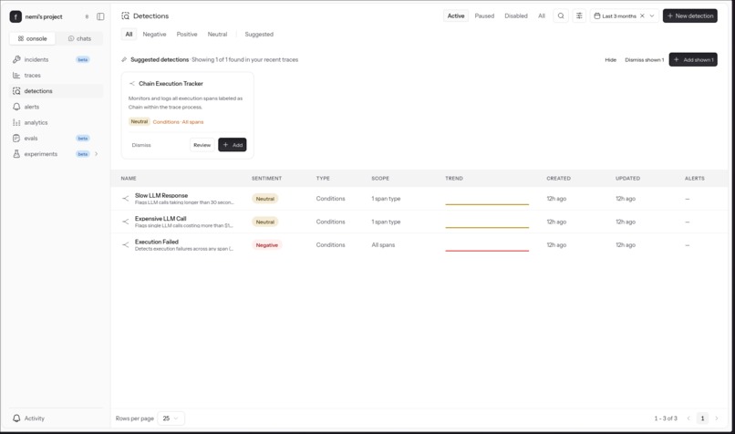The image size is (735, 434).
Task: Click the Expensive LLM Call row icon
Action: coord(125,222)
